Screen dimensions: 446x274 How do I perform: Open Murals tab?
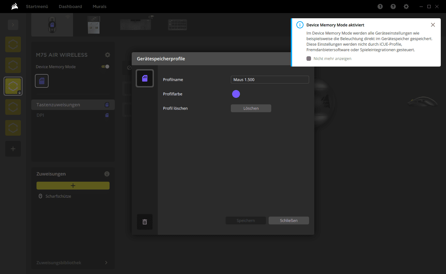(x=99, y=7)
